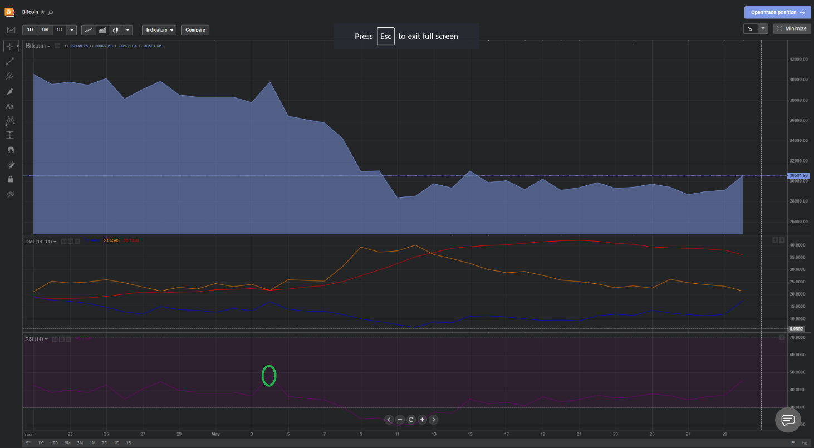Select the YTD time range
814x448 pixels.
(54, 442)
